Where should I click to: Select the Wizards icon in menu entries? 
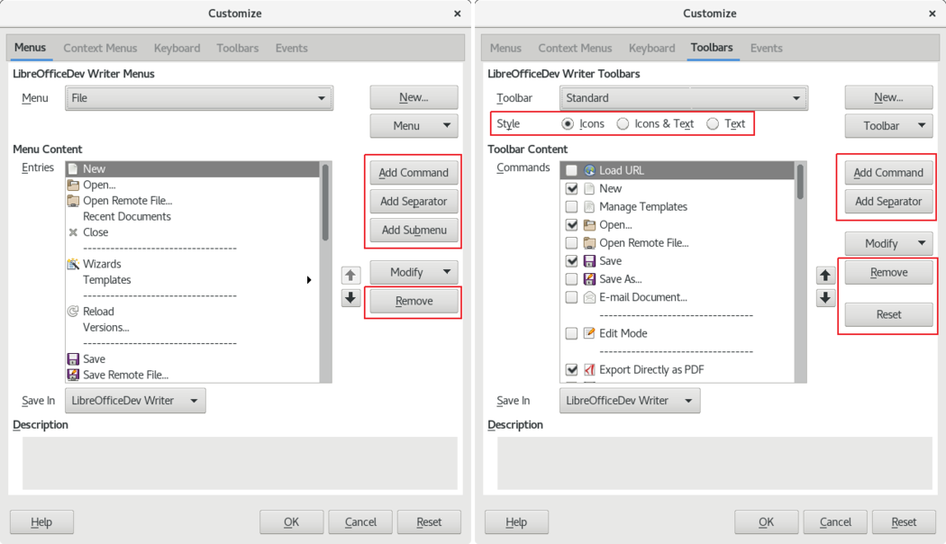[x=73, y=264]
